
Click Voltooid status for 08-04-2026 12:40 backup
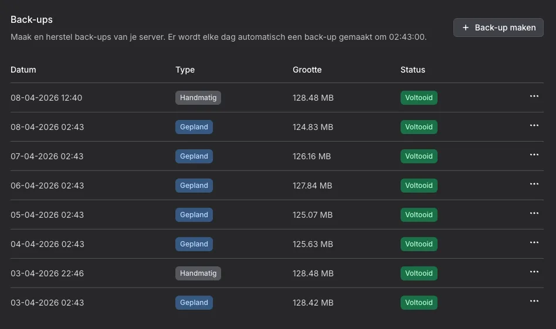coord(419,98)
